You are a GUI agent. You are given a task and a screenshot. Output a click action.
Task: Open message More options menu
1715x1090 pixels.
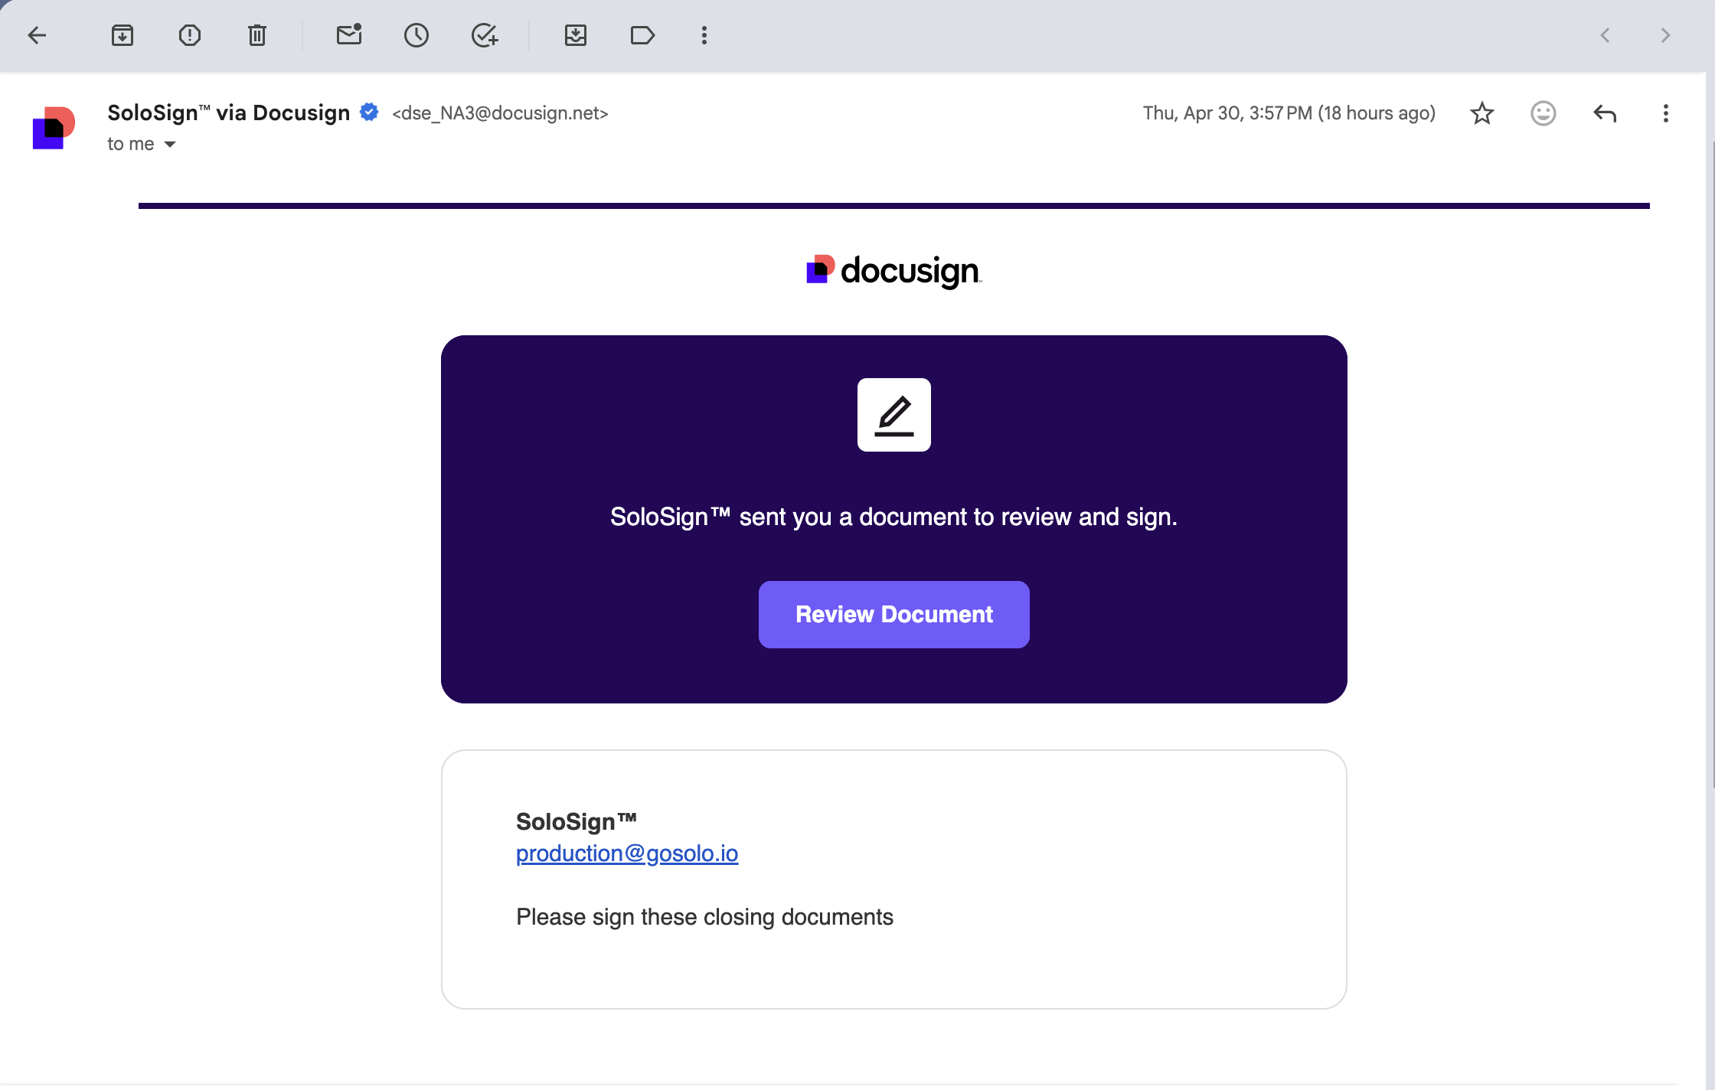click(1666, 113)
